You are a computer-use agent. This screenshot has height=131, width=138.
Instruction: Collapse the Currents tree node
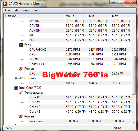(16, 78)
